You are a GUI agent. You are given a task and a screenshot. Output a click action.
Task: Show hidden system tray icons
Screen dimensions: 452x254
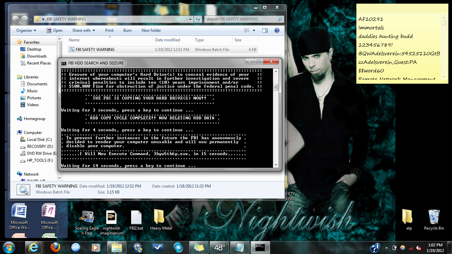click(x=386, y=247)
